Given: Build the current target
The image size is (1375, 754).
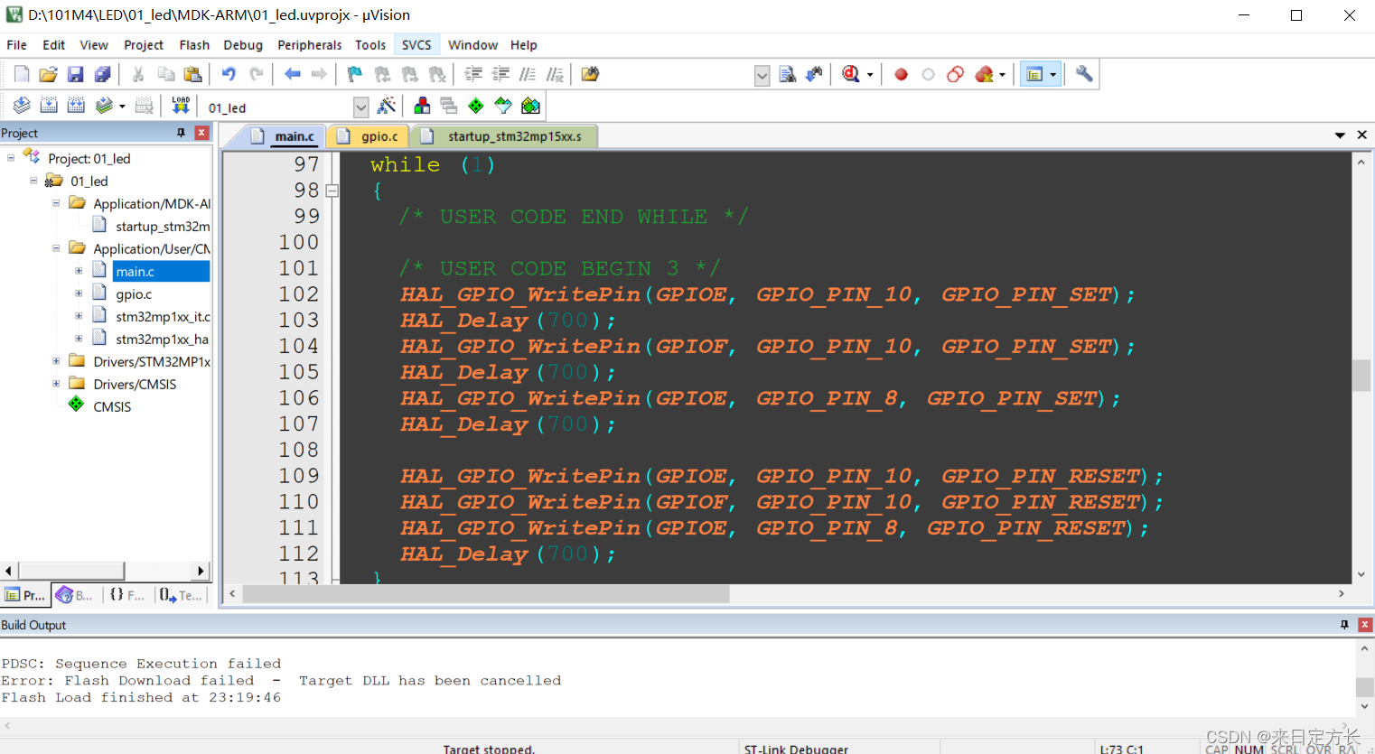Looking at the screenshot, I should coord(48,105).
